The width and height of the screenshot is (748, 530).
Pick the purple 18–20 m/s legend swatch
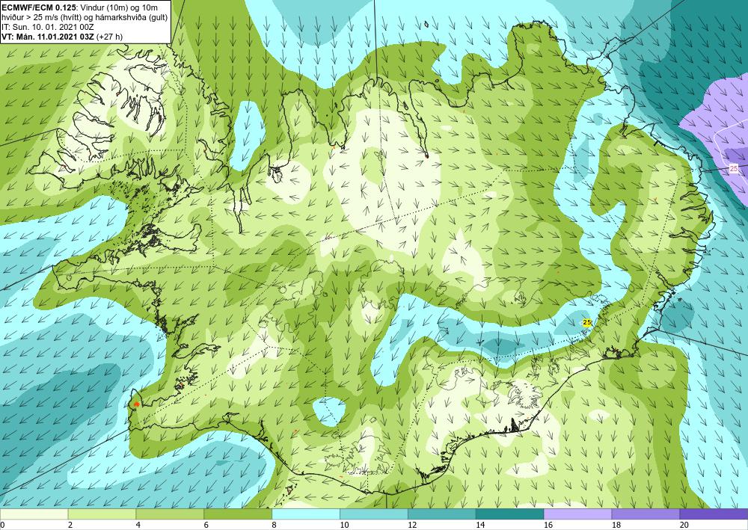646,514
